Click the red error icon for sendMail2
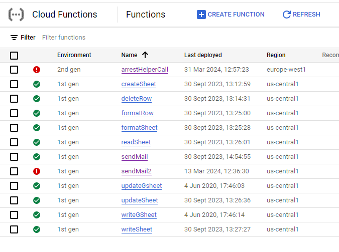This screenshot has width=339, height=252. pyautogui.click(x=37, y=171)
